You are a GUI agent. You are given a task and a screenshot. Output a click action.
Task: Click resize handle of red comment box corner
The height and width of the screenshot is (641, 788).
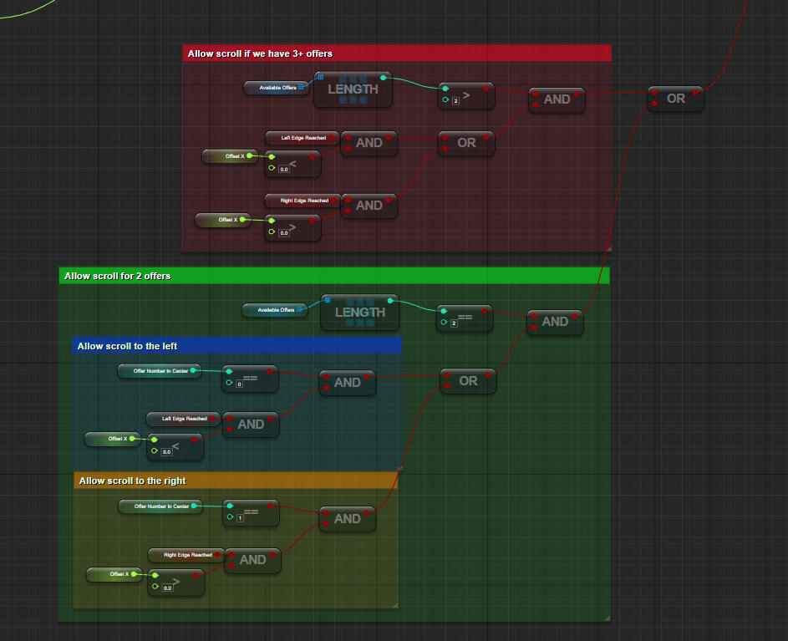tap(608, 248)
